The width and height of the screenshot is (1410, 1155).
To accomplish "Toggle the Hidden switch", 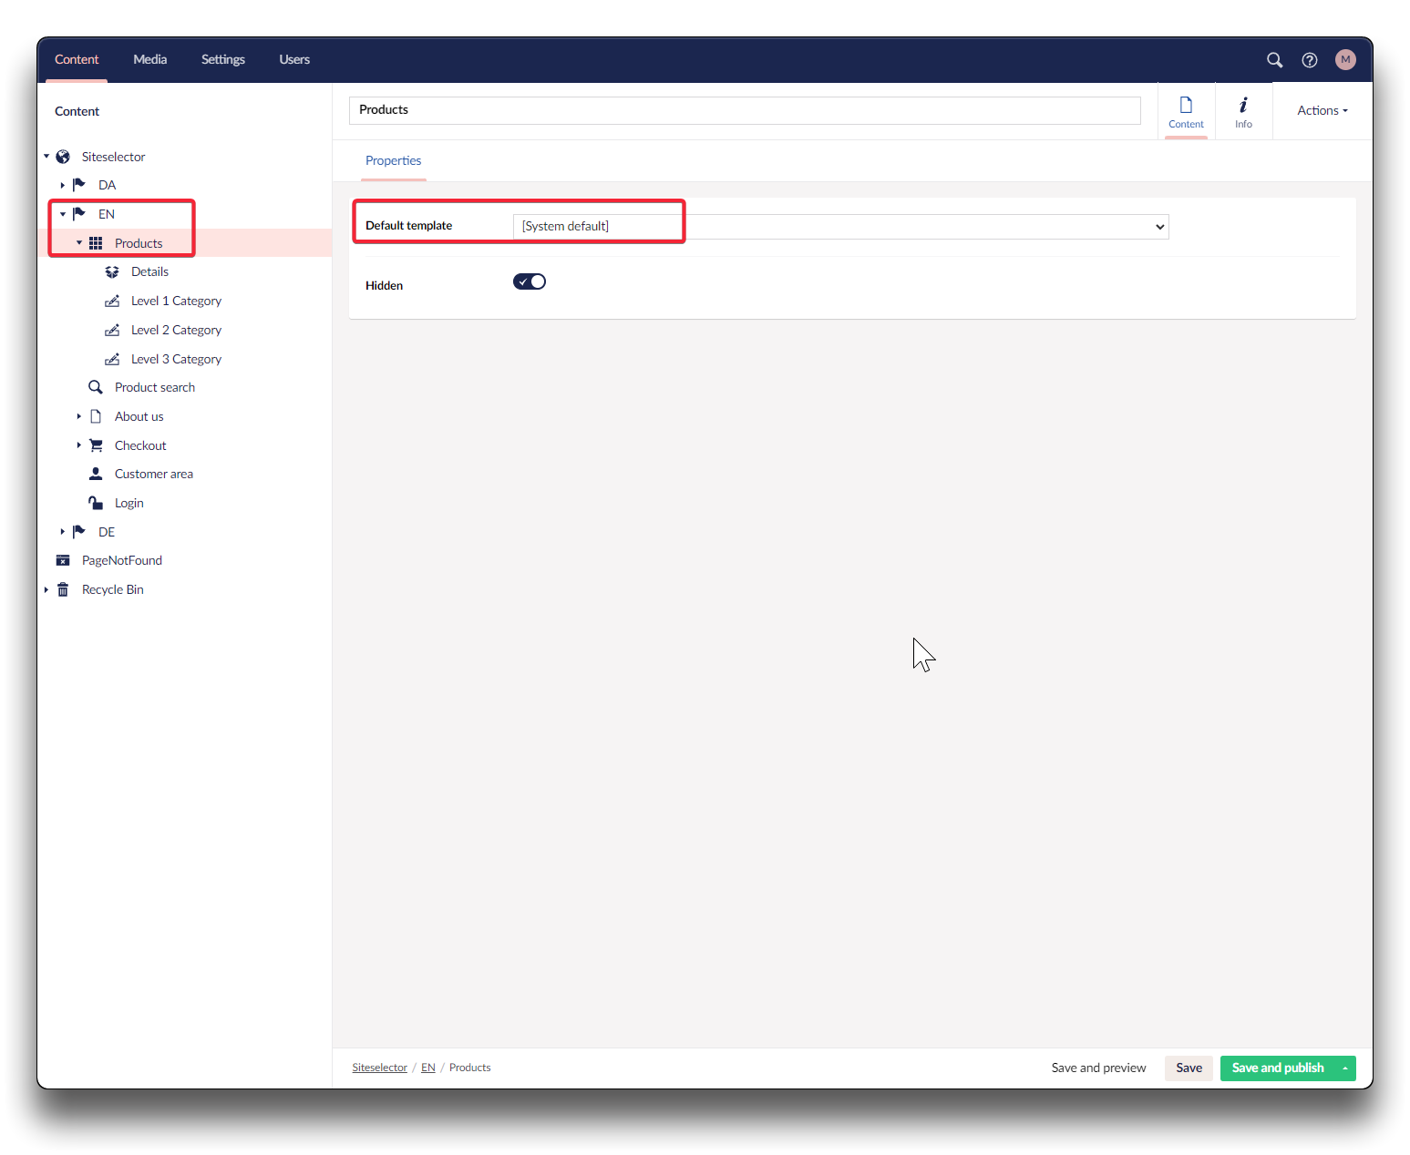I will pyautogui.click(x=530, y=282).
